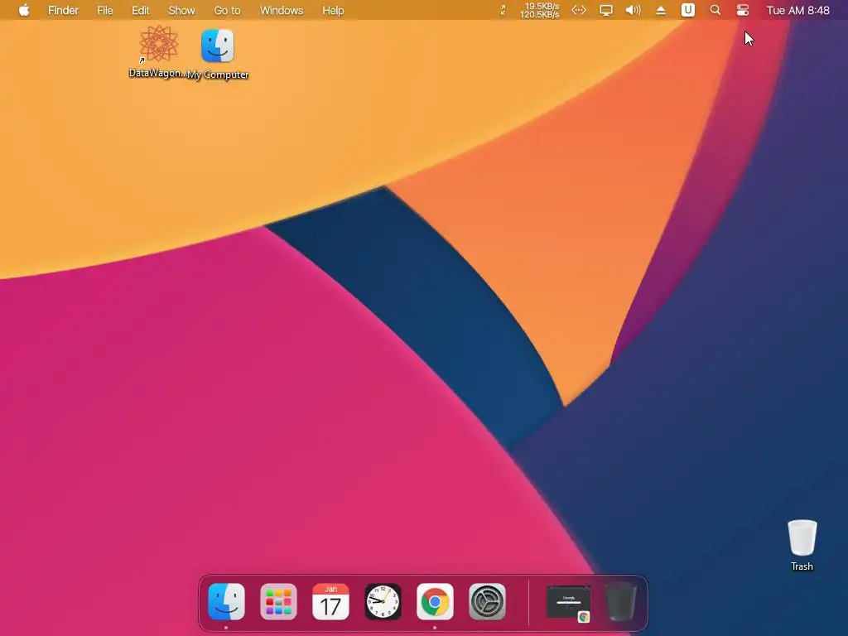Open the Clock app in dock
This screenshot has width=848, height=636.
pos(383,601)
